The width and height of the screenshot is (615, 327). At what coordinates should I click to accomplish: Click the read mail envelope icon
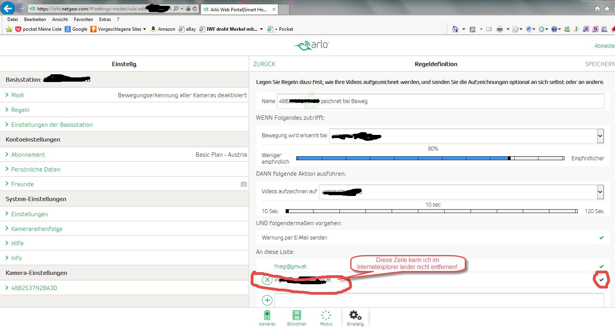coord(489,29)
